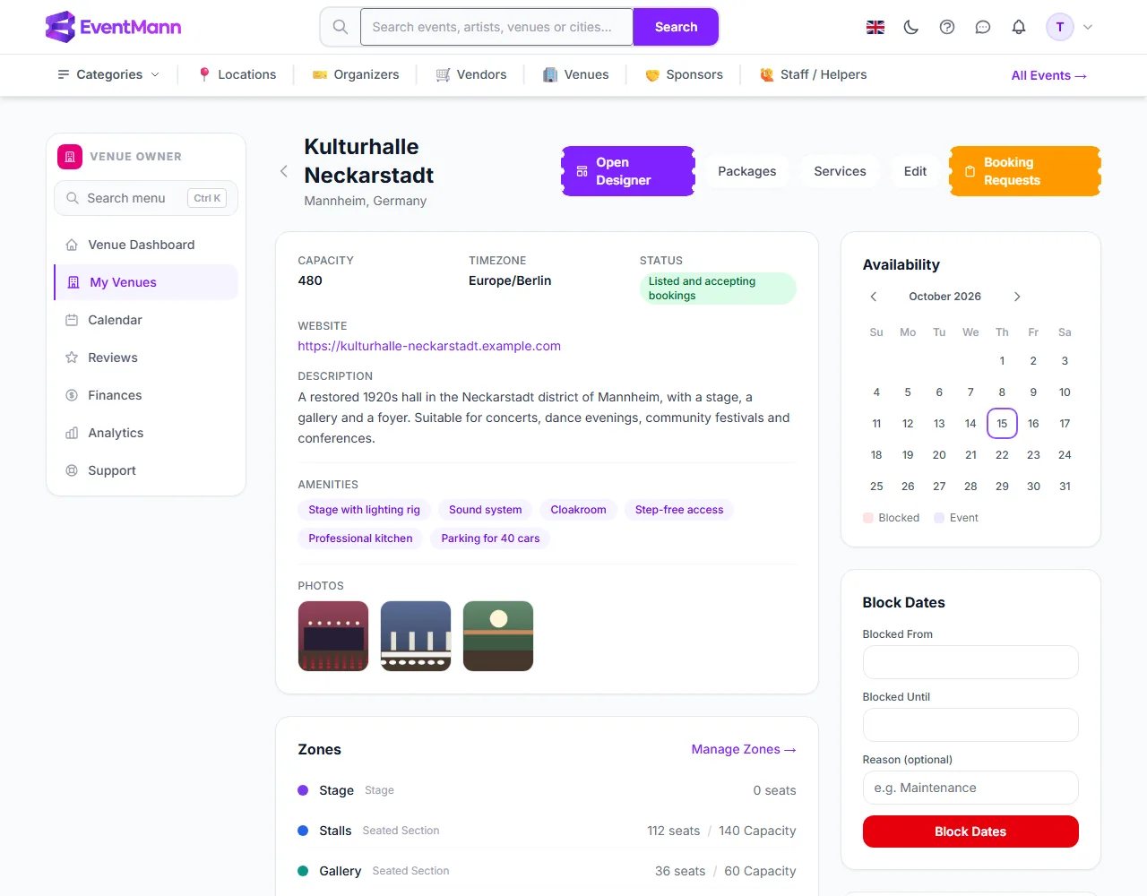1147x896 pixels.
Task: Open Venues in the navigation bar
Action: click(576, 74)
